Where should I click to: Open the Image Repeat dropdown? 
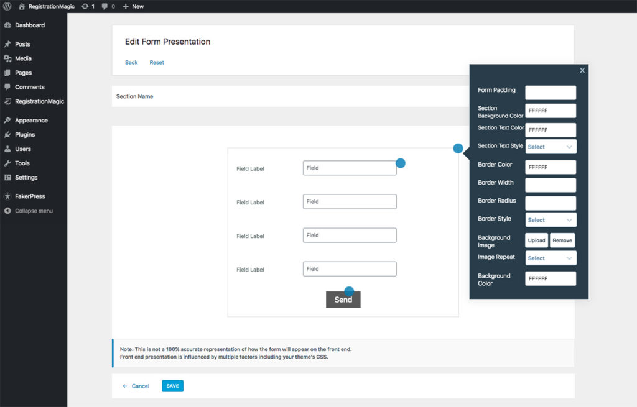coord(551,258)
